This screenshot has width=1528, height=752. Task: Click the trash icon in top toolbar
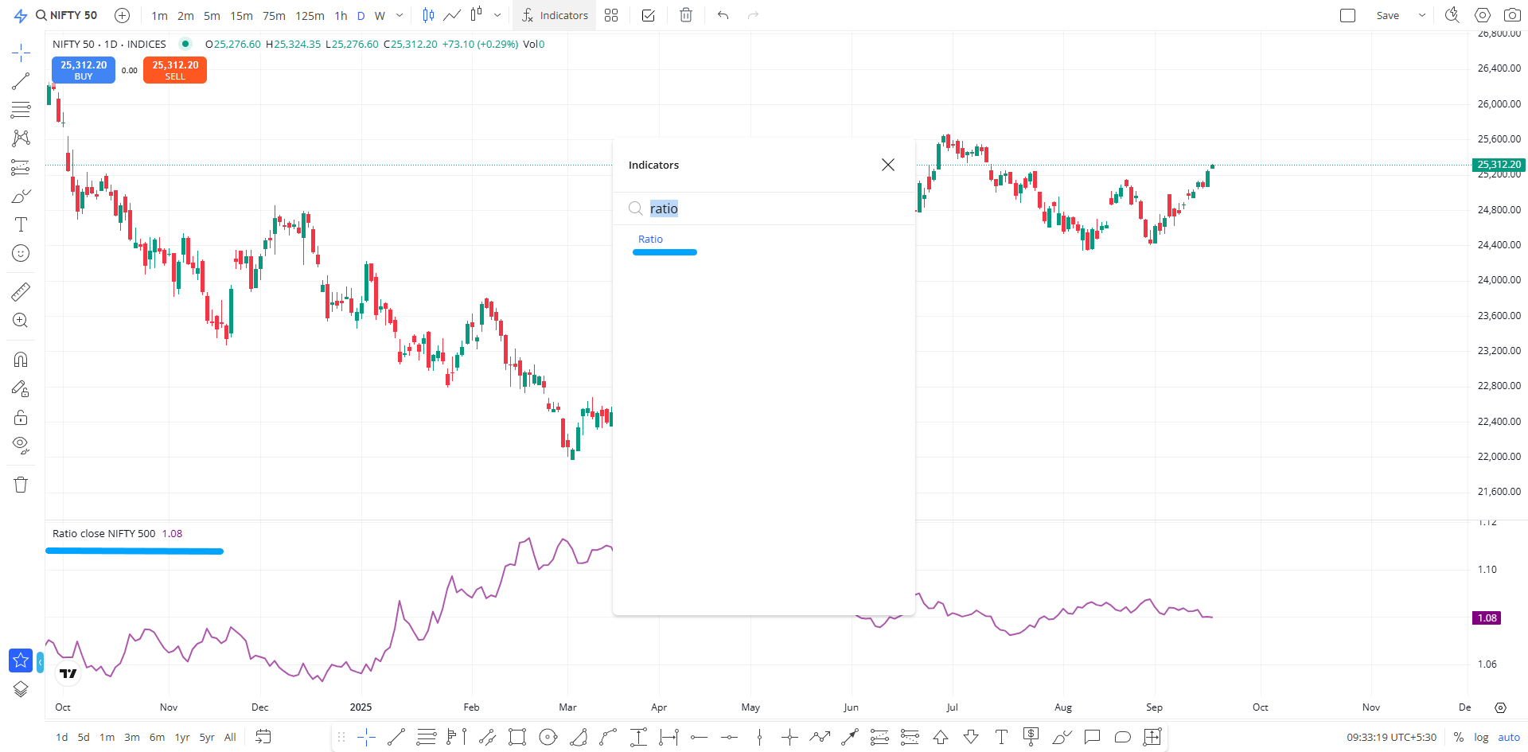[686, 15]
